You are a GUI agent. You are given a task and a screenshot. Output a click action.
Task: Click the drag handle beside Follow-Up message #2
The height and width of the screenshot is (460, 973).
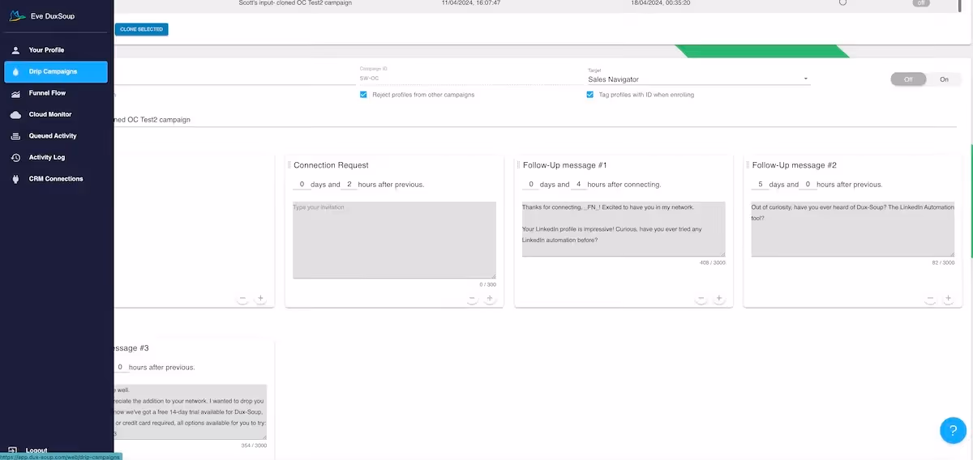(748, 165)
